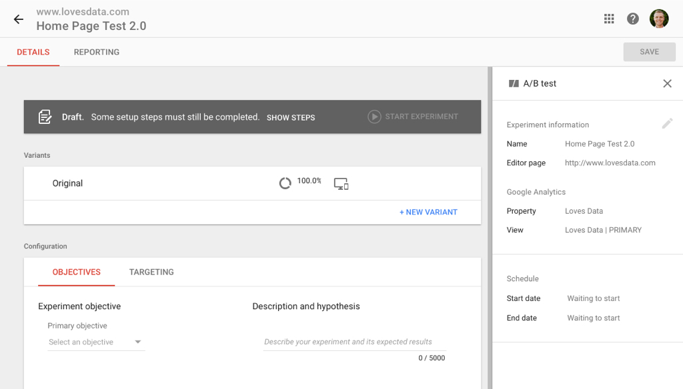The image size is (683, 389).
Task: Click Show Steps in the draft banner
Action: point(291,117)
